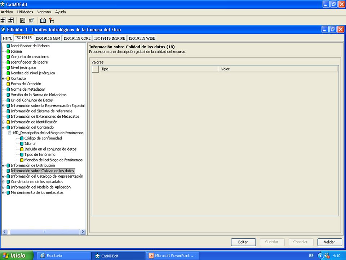Expand Mantenimiento de los metadatos node
346x260 pixels.
pyautogui.click(x=3, y=192)
